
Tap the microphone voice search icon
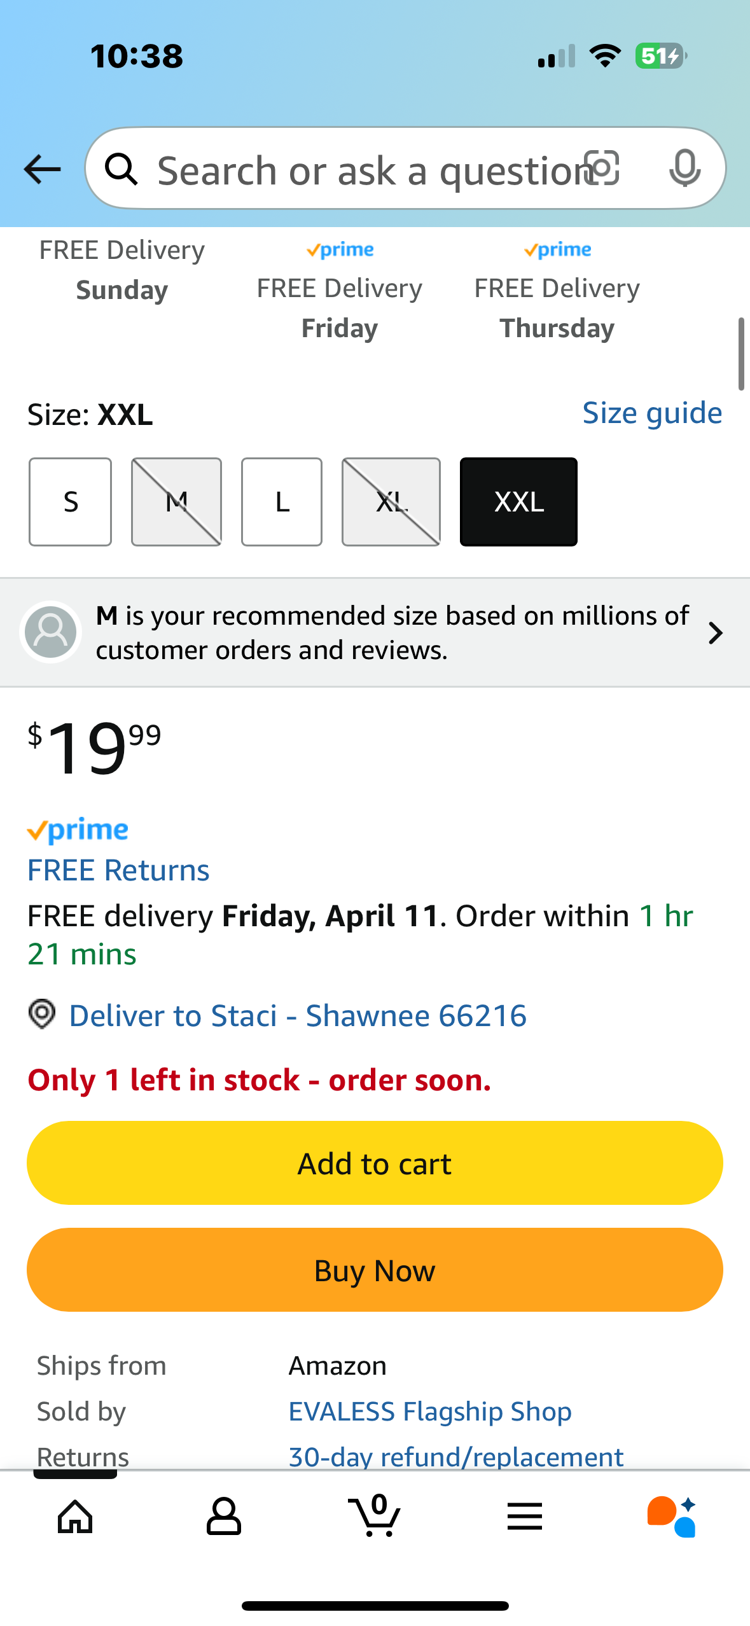tap(685, 169)
